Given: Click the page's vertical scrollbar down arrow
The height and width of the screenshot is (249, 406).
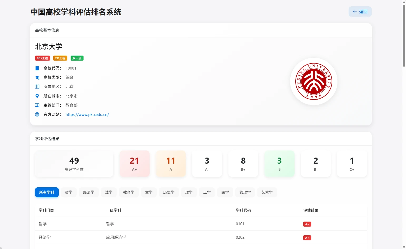Looking at the screenshot, I should pyautogui.click(x=404, y=247).
